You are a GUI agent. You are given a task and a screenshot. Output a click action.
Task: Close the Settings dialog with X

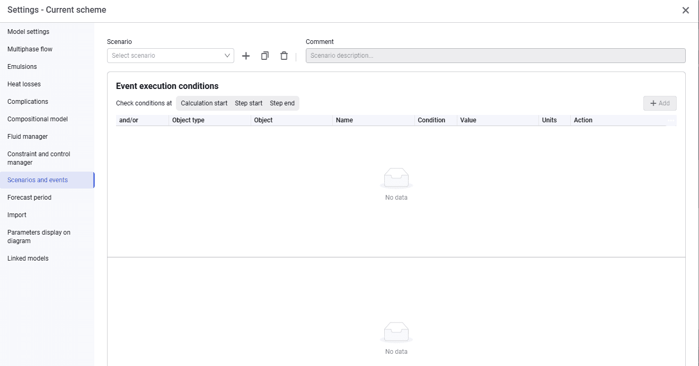pos(686,10)
